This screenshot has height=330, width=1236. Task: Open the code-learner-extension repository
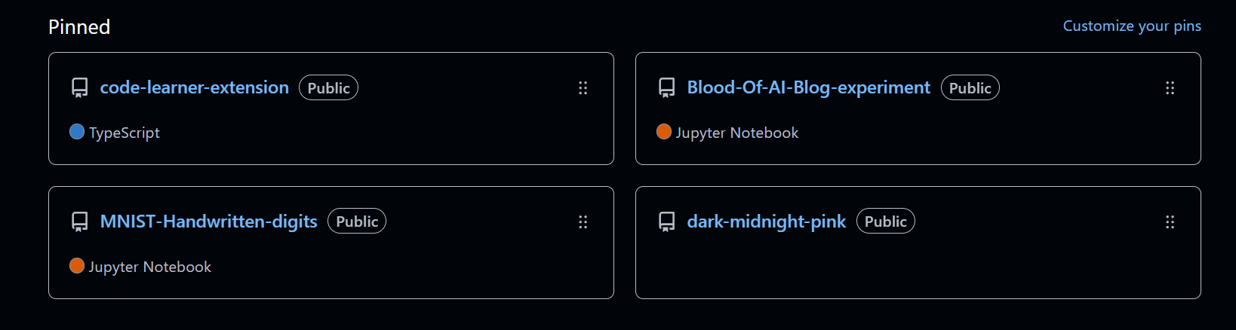coord(195,87)
